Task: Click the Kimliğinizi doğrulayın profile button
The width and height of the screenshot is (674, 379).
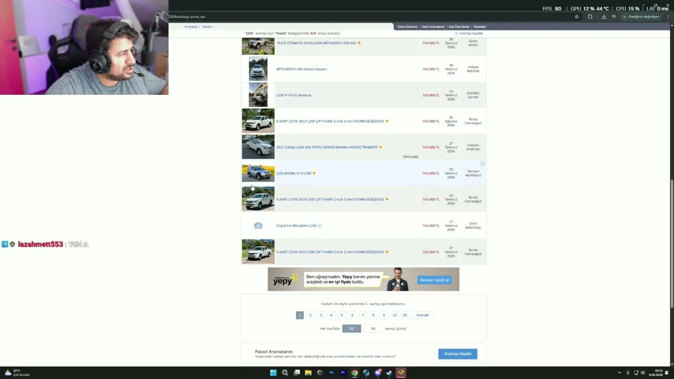Action: click(x=641, y=17)
